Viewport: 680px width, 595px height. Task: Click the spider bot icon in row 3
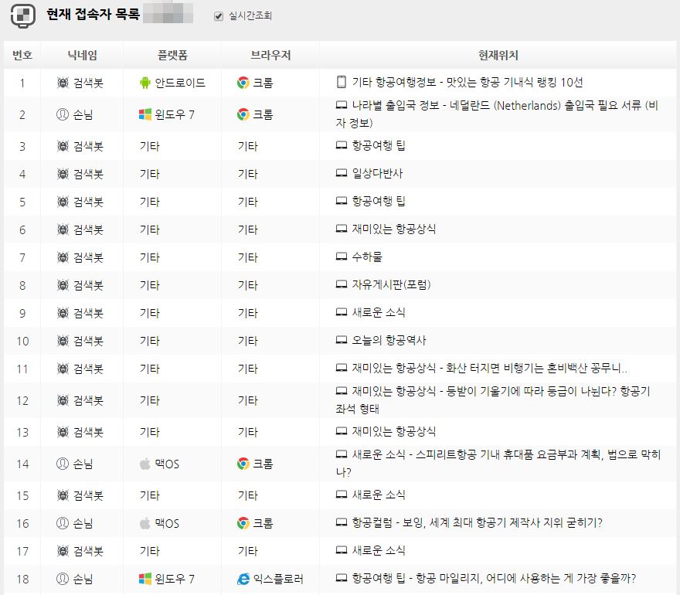63,146
